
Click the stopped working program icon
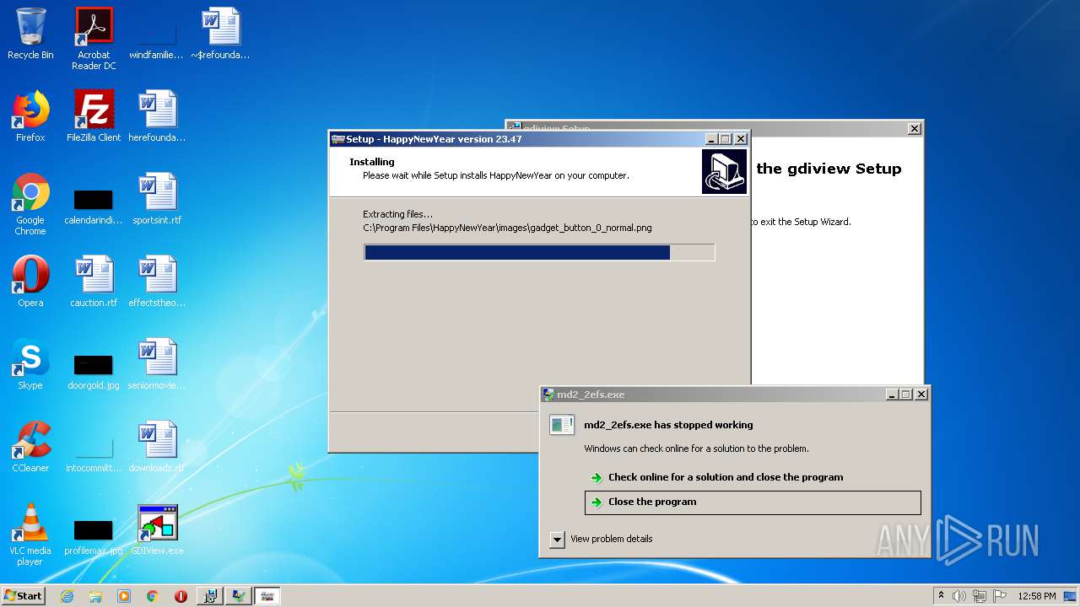click(562, 425)
